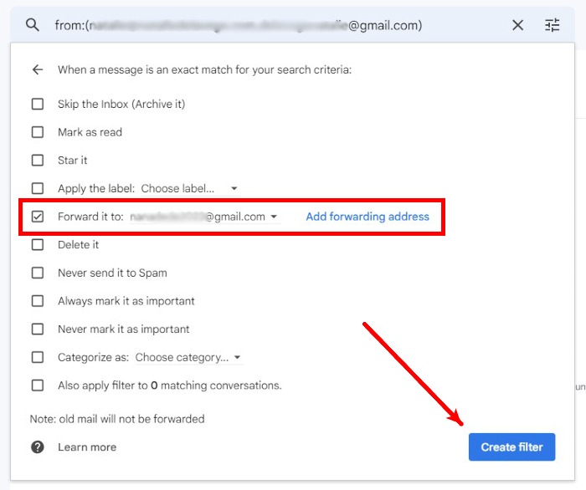Click the search magnifier icon
The height and width of the screenshot is (490, 586).
coord(33,25)
